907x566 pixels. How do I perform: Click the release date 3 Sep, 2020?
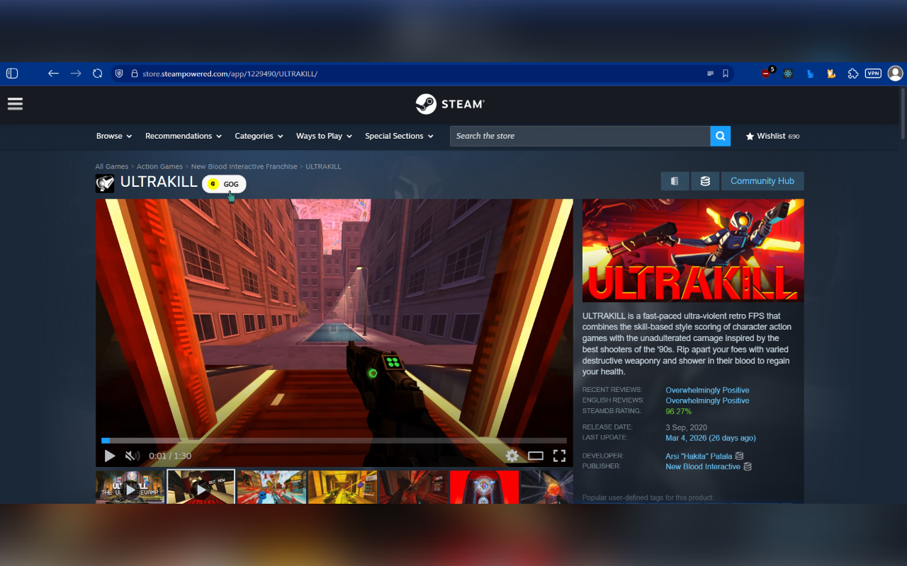click(x=687, y=427)
